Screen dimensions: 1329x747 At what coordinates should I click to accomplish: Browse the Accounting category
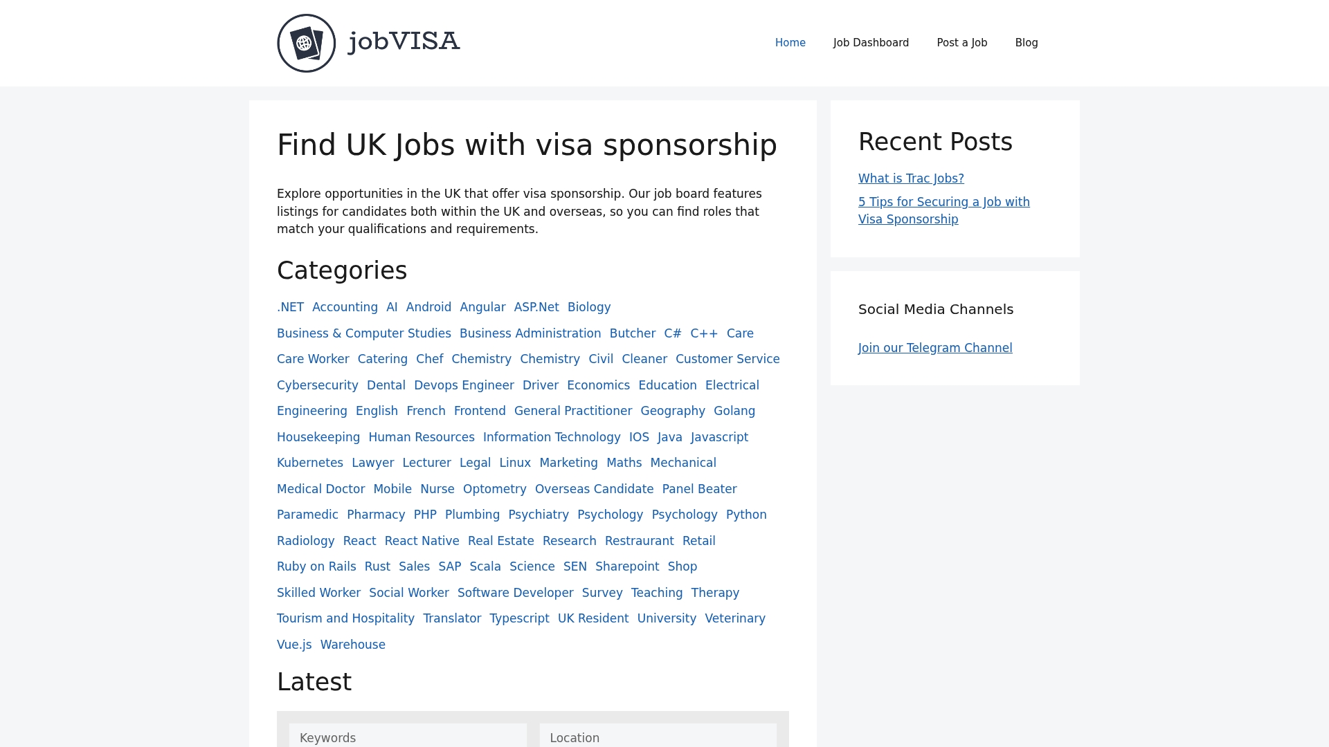coord(345,307)
